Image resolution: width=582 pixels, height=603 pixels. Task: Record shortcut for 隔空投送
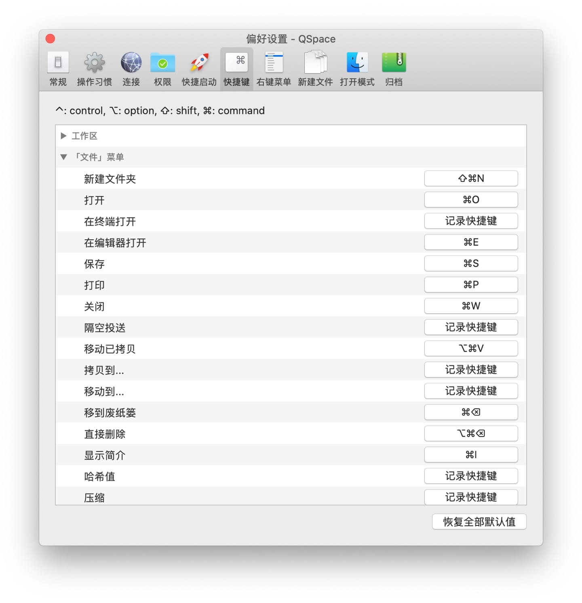coord(471,327)
